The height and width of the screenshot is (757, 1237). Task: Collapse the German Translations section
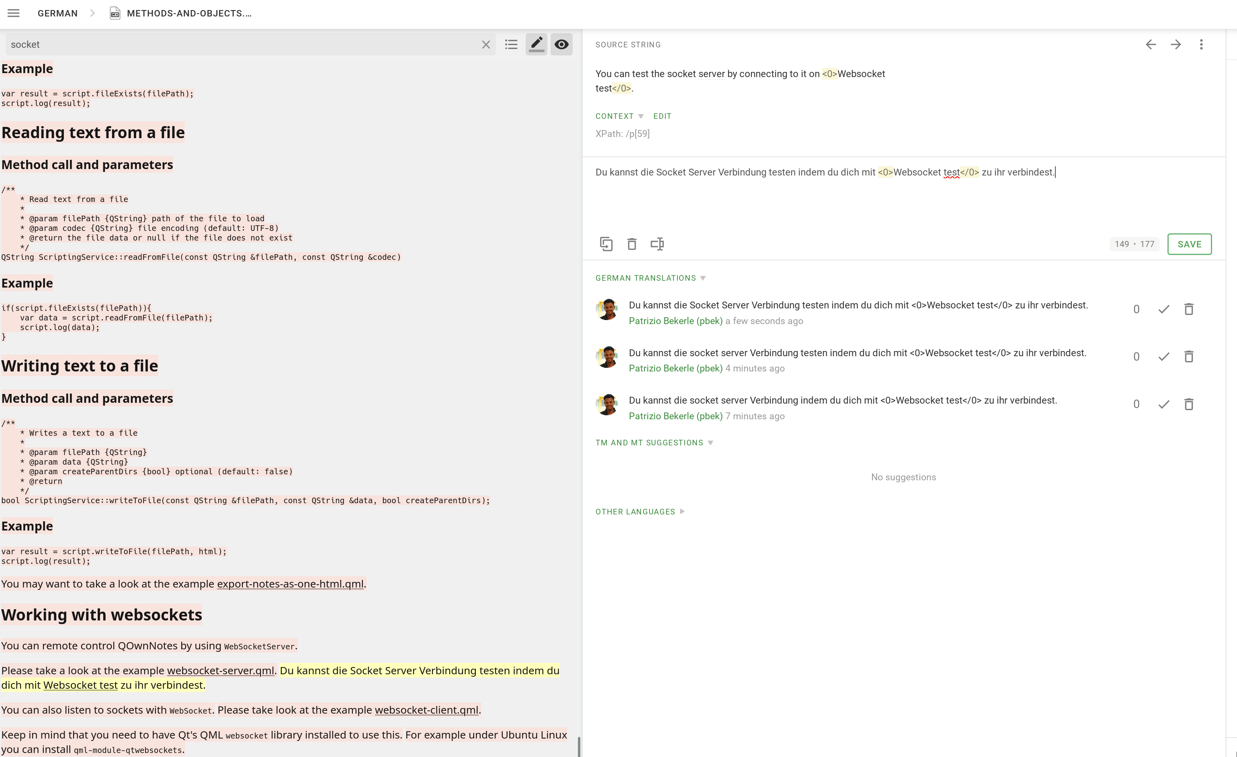[x=650, y=278]
